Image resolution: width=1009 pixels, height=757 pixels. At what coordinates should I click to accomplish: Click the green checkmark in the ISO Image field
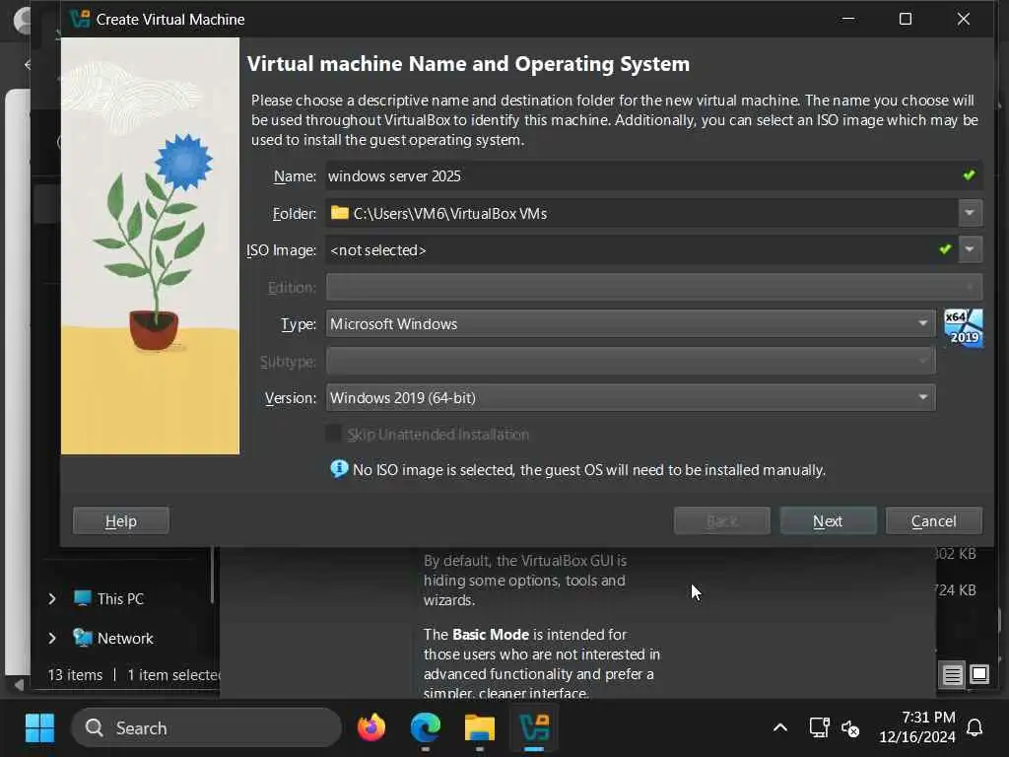(945, 249)
